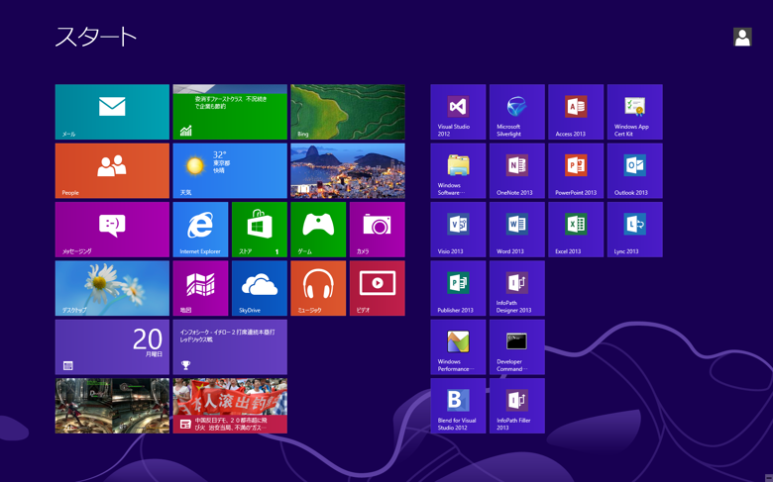Launch Excel 2013
Image resolution: width=773 pixels, height=482 pixels.
coord(576,230)
